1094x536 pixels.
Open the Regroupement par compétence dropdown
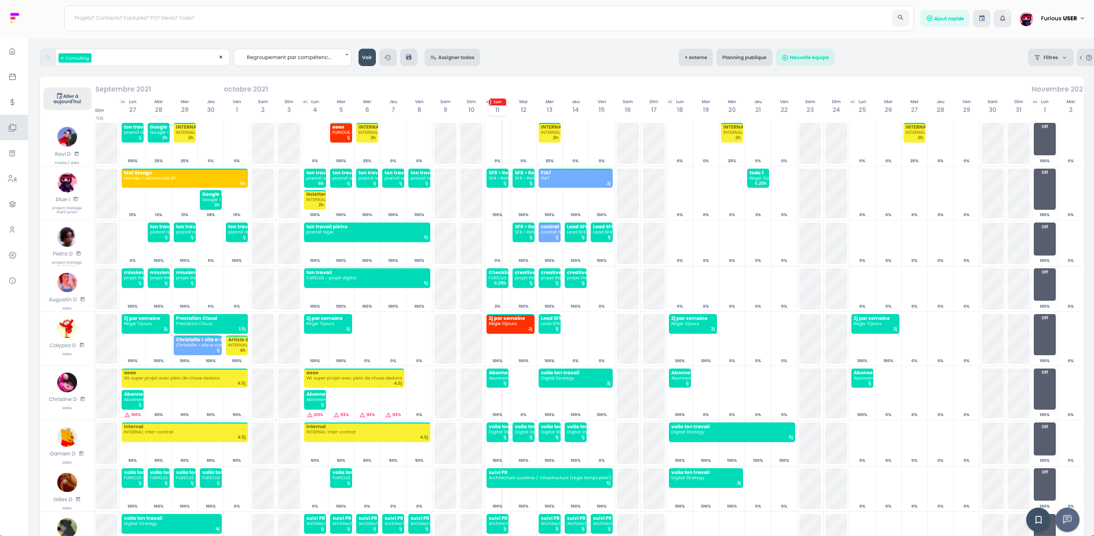[292, 57]
